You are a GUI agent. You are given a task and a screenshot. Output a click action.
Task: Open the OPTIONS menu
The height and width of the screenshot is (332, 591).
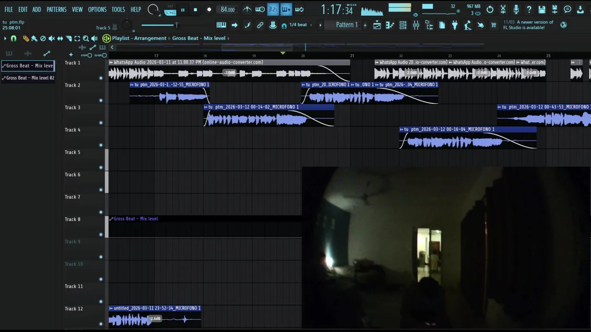point(97,9)
